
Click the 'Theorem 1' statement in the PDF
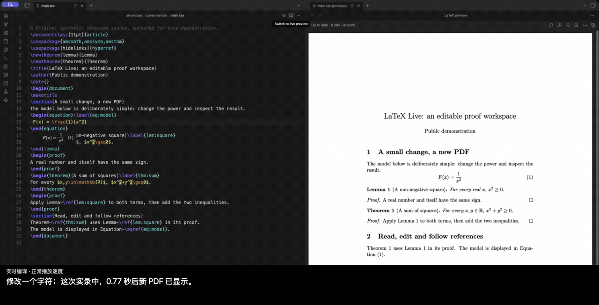pos(440,211)
